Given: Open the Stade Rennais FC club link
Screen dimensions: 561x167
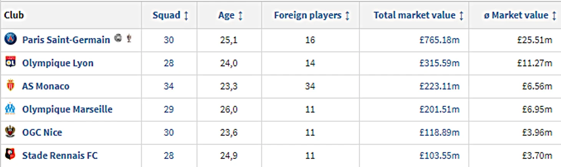Looking at the screenshot, I should point(60,156).
